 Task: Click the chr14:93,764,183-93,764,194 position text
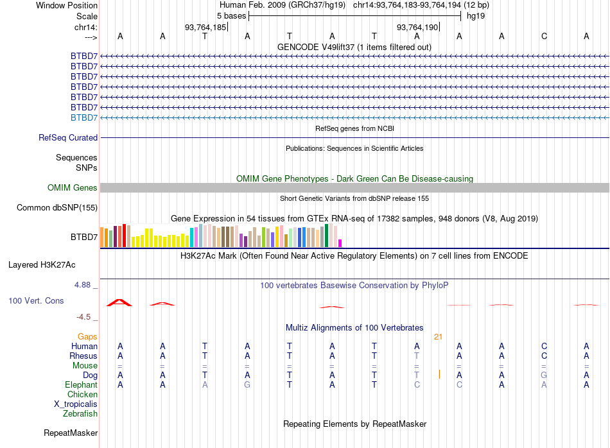(407, 5)
